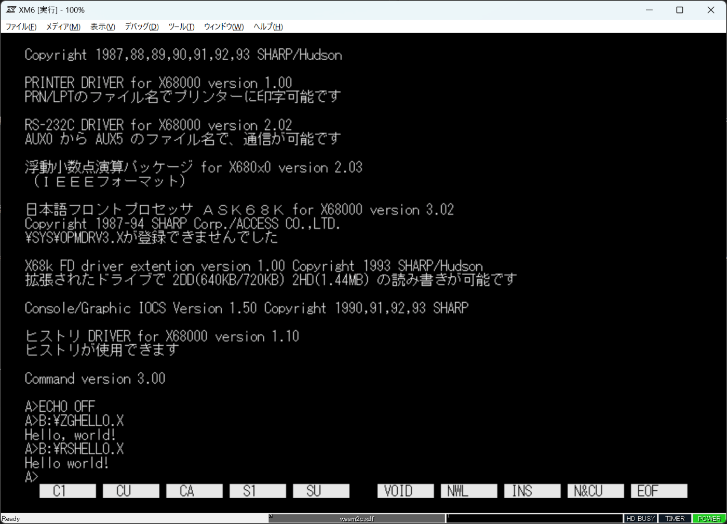Click the empty floppy drive 1 status panel

(x=534, y=518)
